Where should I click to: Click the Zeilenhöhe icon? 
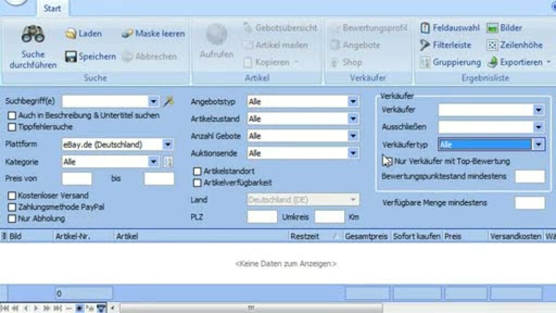point(492,45)
